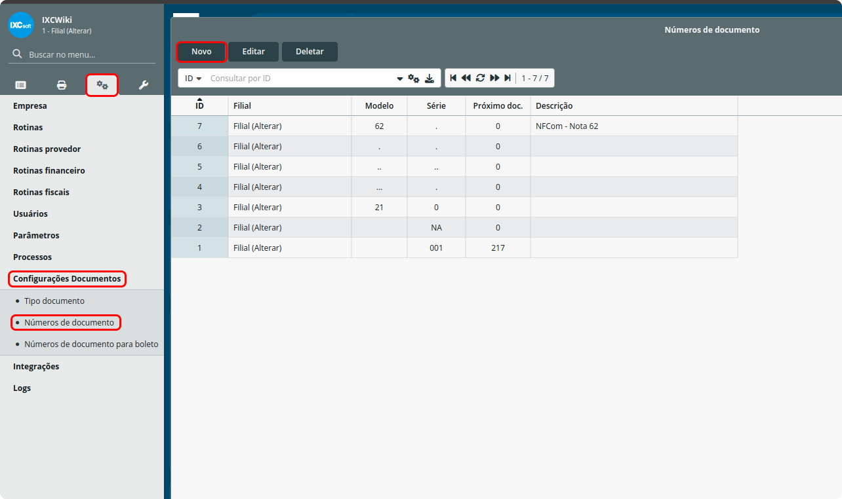Image resolution: width=842 pixels, height=499 pixels.
Task: Select row with ID 4
Action: pyautogui.click(x=454, y=187)
